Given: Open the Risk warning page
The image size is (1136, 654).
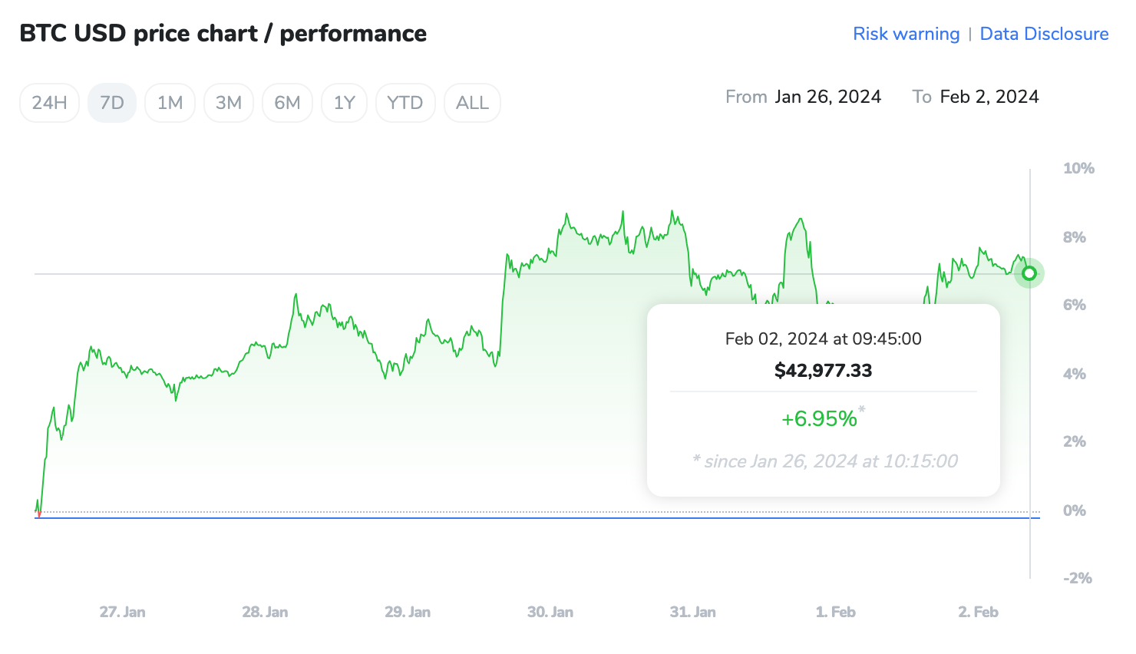Looking at the screenshot, I should pyautogui.click(x=906, y=34).
